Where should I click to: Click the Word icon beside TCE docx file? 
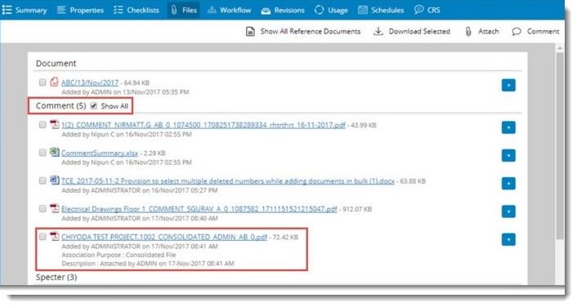55,180
